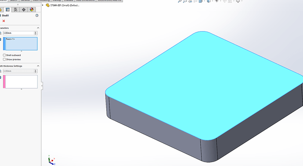This screenshot has height=166, width=303.
Task: Cancel the Shell1 feature with red X
Action: (x=4, y=21)
